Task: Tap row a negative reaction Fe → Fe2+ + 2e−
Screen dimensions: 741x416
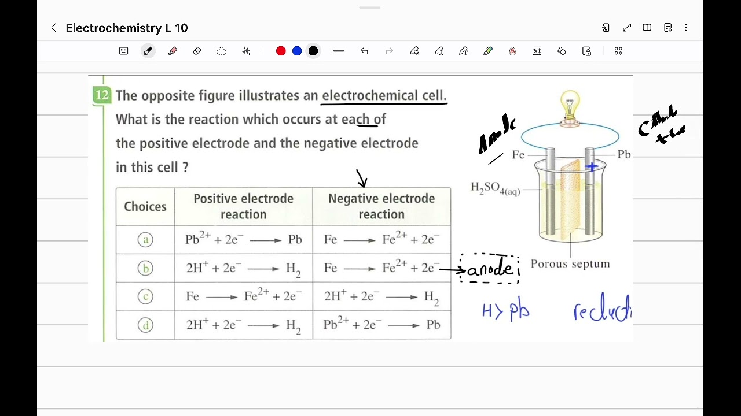Action: 382,239
